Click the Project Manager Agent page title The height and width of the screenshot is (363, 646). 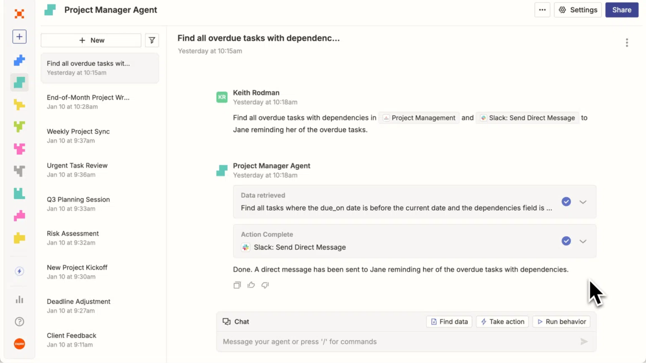[111, 10]
